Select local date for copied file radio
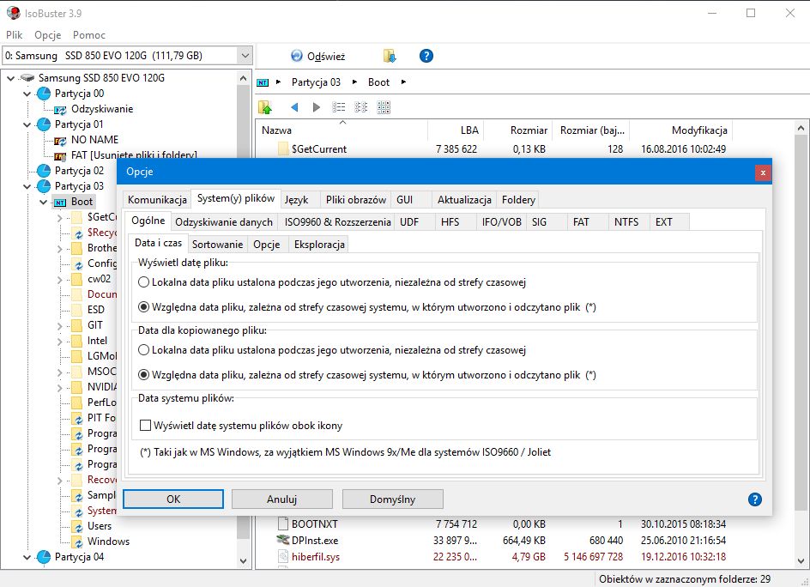Image resolution: width=810 pixels, height=587 pixels. [x=143, y=350]
